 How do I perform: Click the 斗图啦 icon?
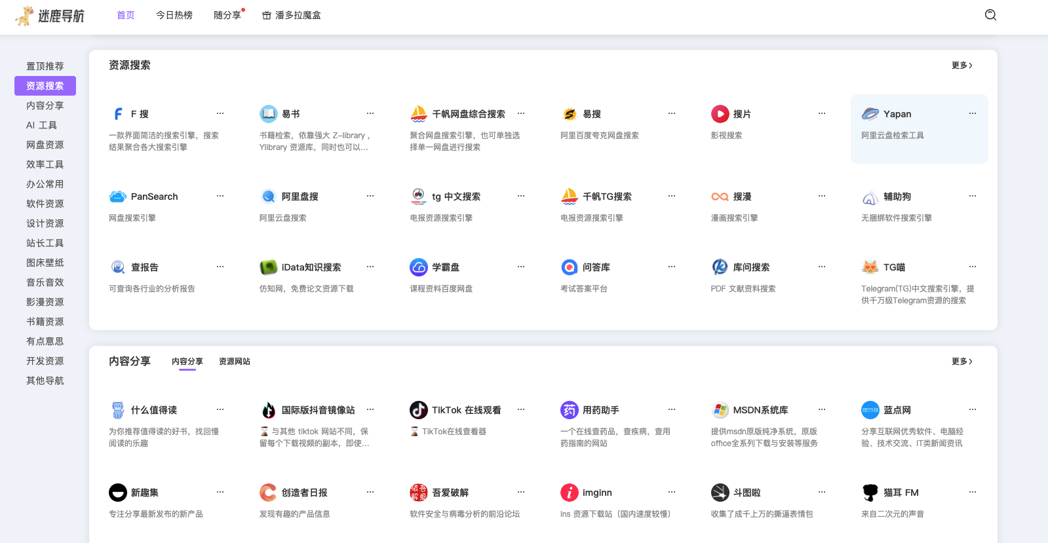(720, 493)
